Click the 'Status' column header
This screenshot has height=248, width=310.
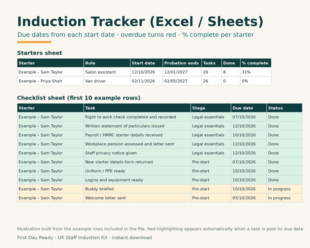[284, 108]
